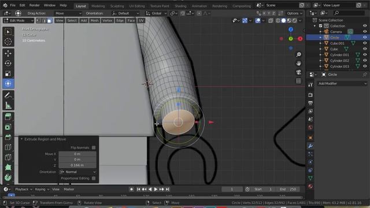This screenshot has width=370, height=208.
Task: Open the Global transform orientation dropdown
Action: point(156,13)
